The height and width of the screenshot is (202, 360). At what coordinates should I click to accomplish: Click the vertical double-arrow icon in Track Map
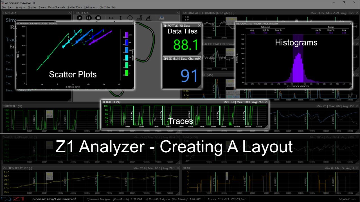point(121,18)
